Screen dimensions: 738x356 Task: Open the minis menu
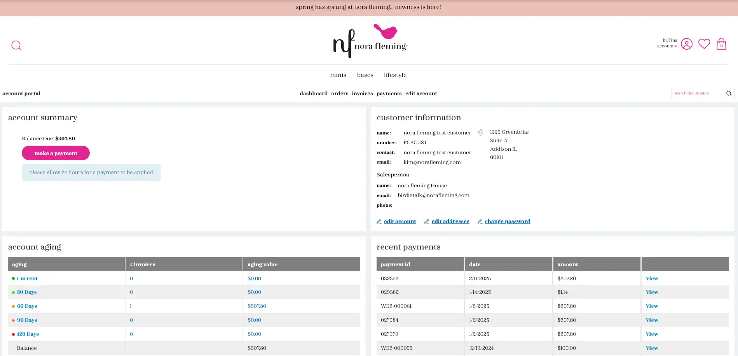pos(338,75)
